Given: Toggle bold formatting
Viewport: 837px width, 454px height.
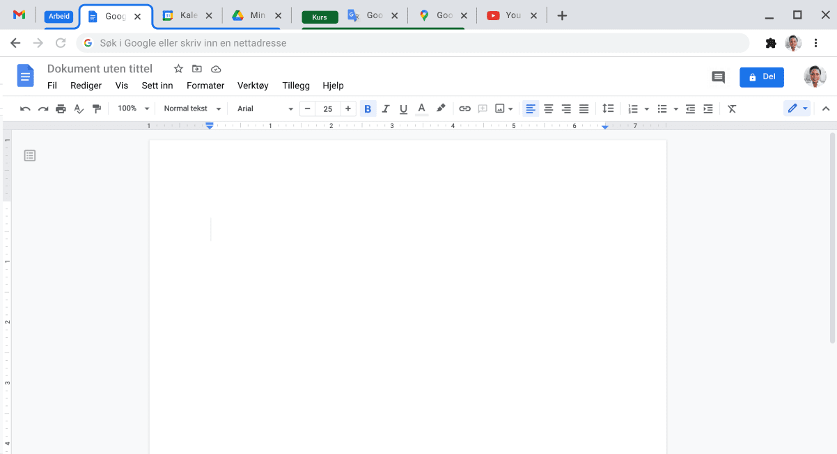Looking at the screenshot, I should [x=368, y=108].
